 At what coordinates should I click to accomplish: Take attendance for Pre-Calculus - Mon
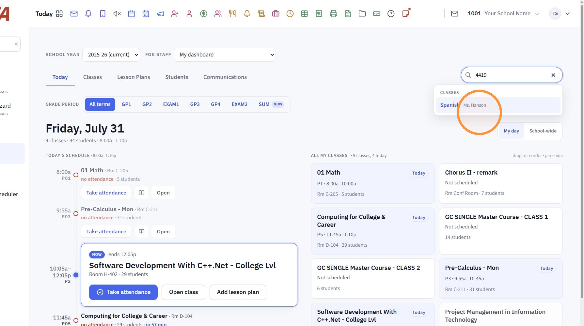pos(106,231)
